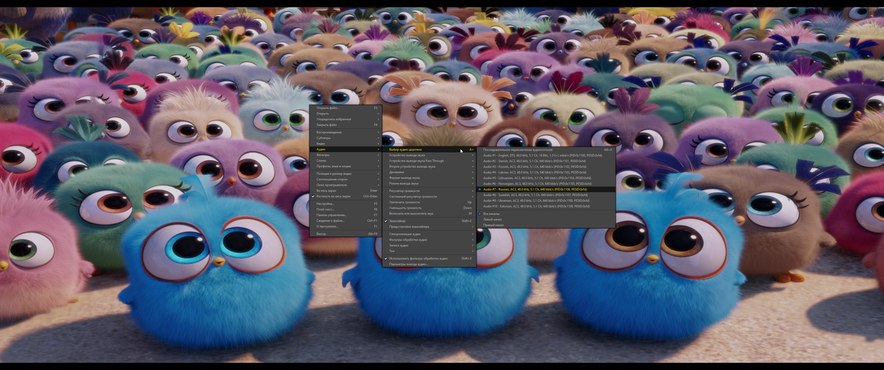The width and height of the screenshot is (884, 370).
Task: Open 'Настройки...' preferences entry
Action: 346,203
